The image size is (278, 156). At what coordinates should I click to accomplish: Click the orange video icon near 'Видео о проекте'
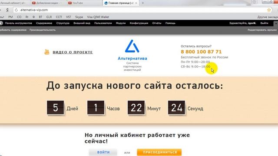[47, 52]
